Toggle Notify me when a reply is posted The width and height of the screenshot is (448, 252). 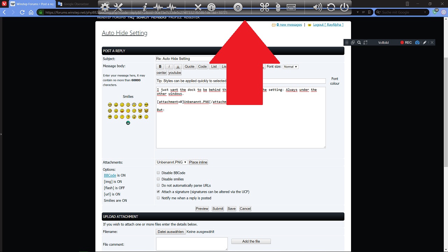point(158,198)
